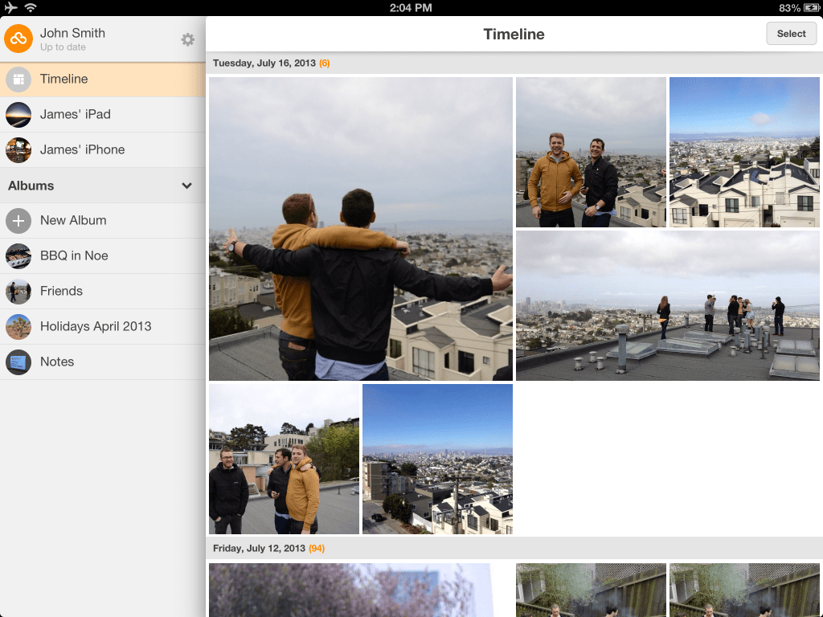This screenshot has height=617, width=823.
Task: Click the New Album plus icon
Action: (x=18, y=220)
